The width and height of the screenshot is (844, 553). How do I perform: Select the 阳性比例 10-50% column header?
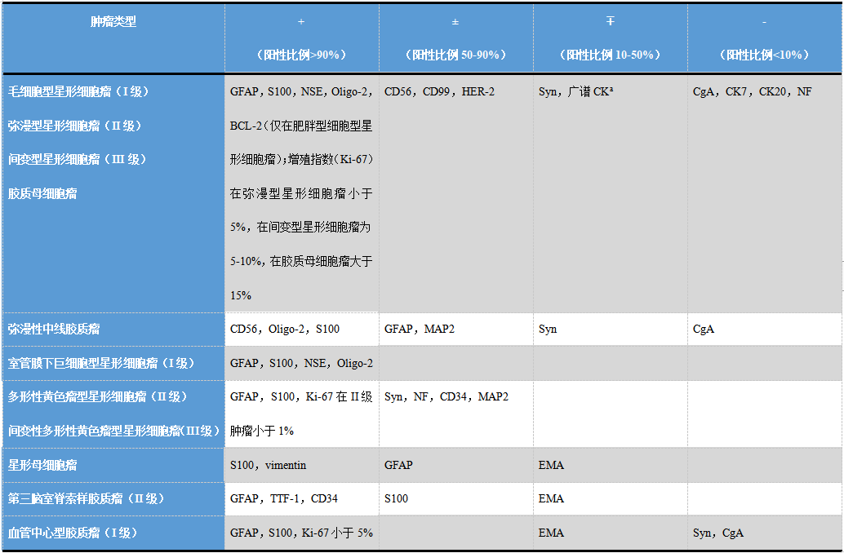tap(610, 55)
